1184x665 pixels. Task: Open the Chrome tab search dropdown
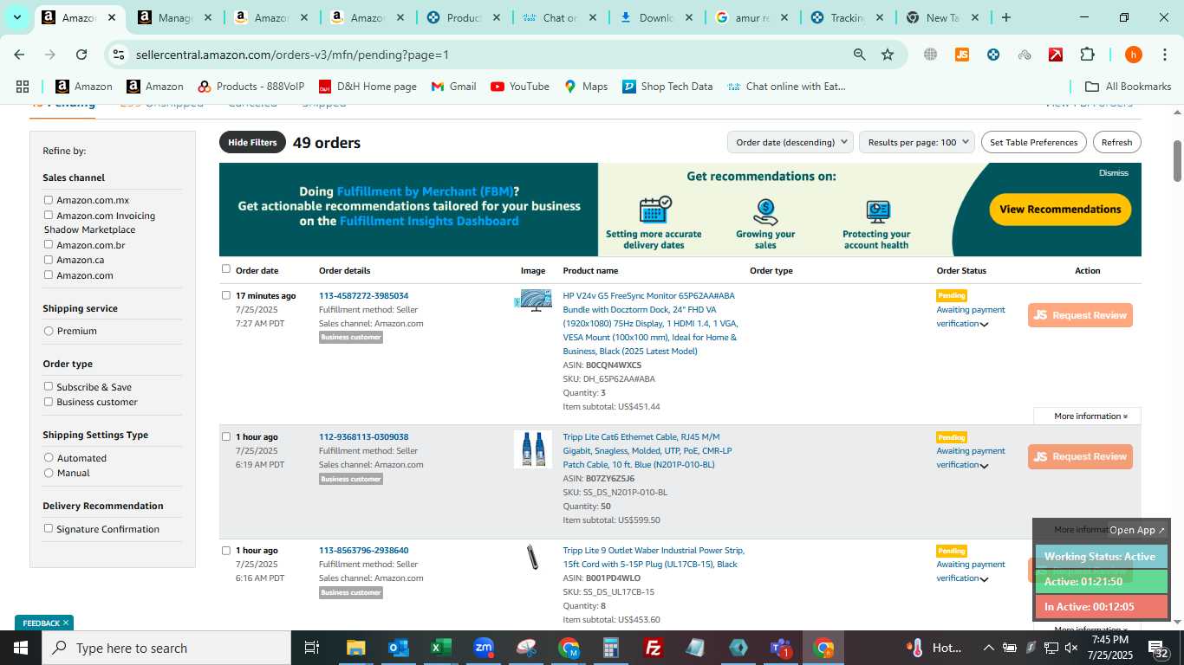16,17
